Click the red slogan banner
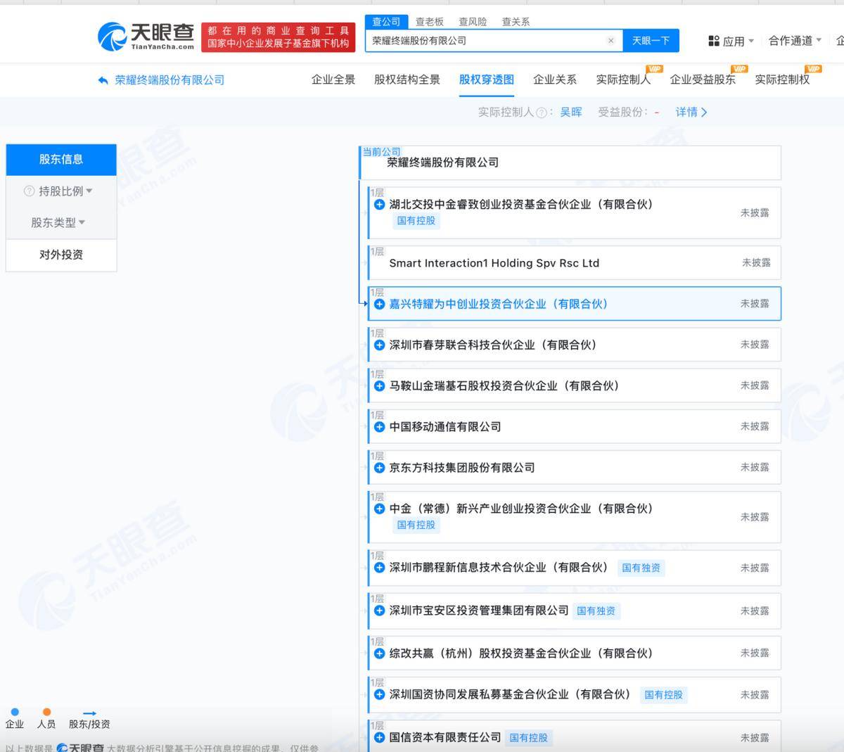This screenshot has height=752, width=844. pos(279,37)
